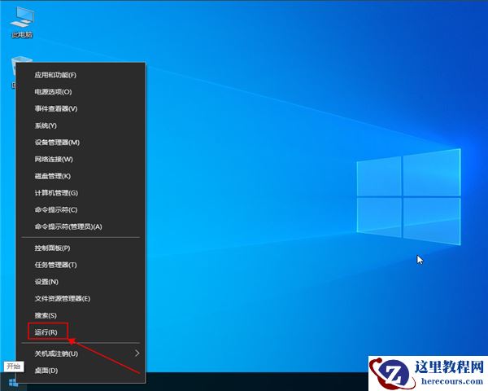Open the This PC desktop icon

point(21,22)
